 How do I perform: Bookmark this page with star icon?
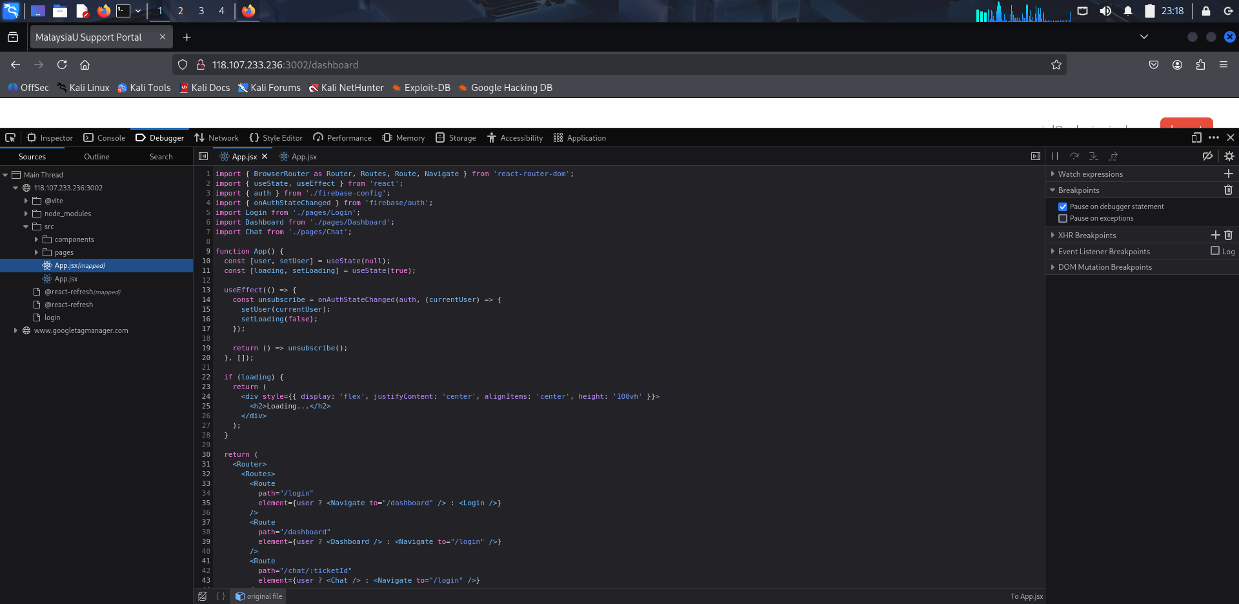1056,65
